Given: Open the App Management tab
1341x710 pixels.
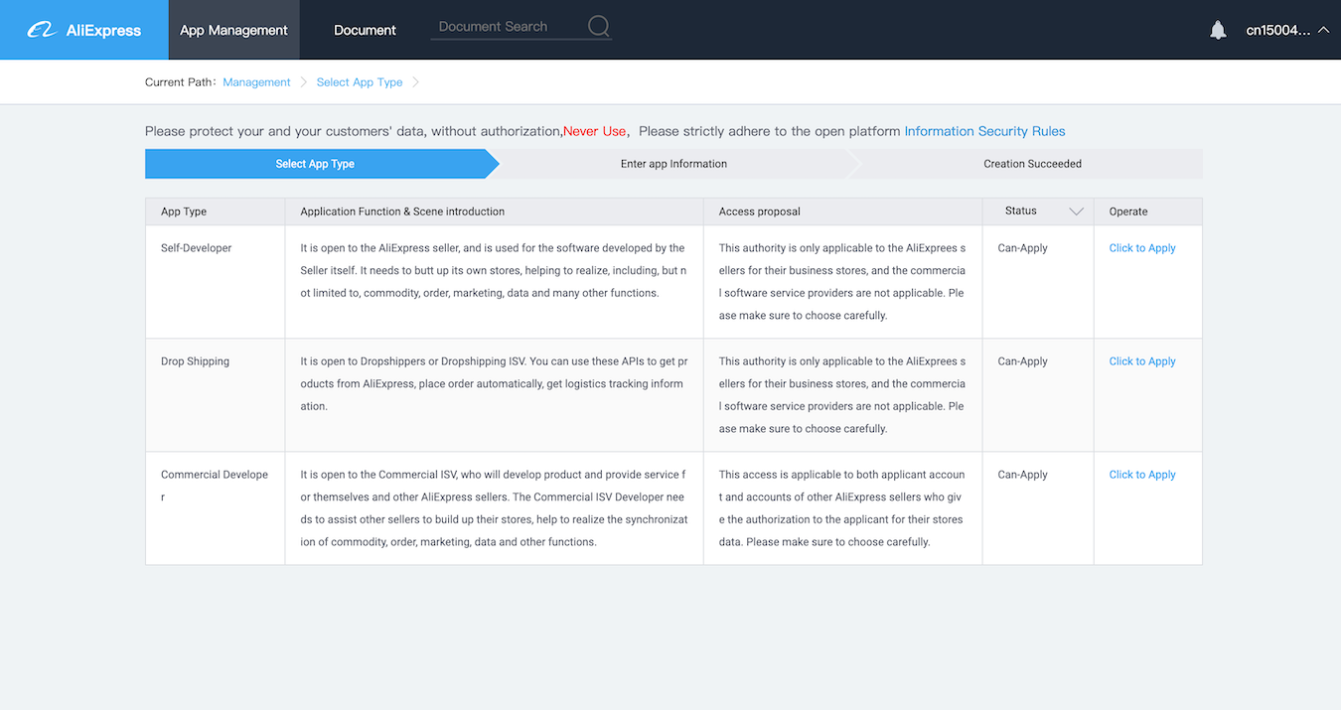Looking at the screenshot, I should [234, 30].
